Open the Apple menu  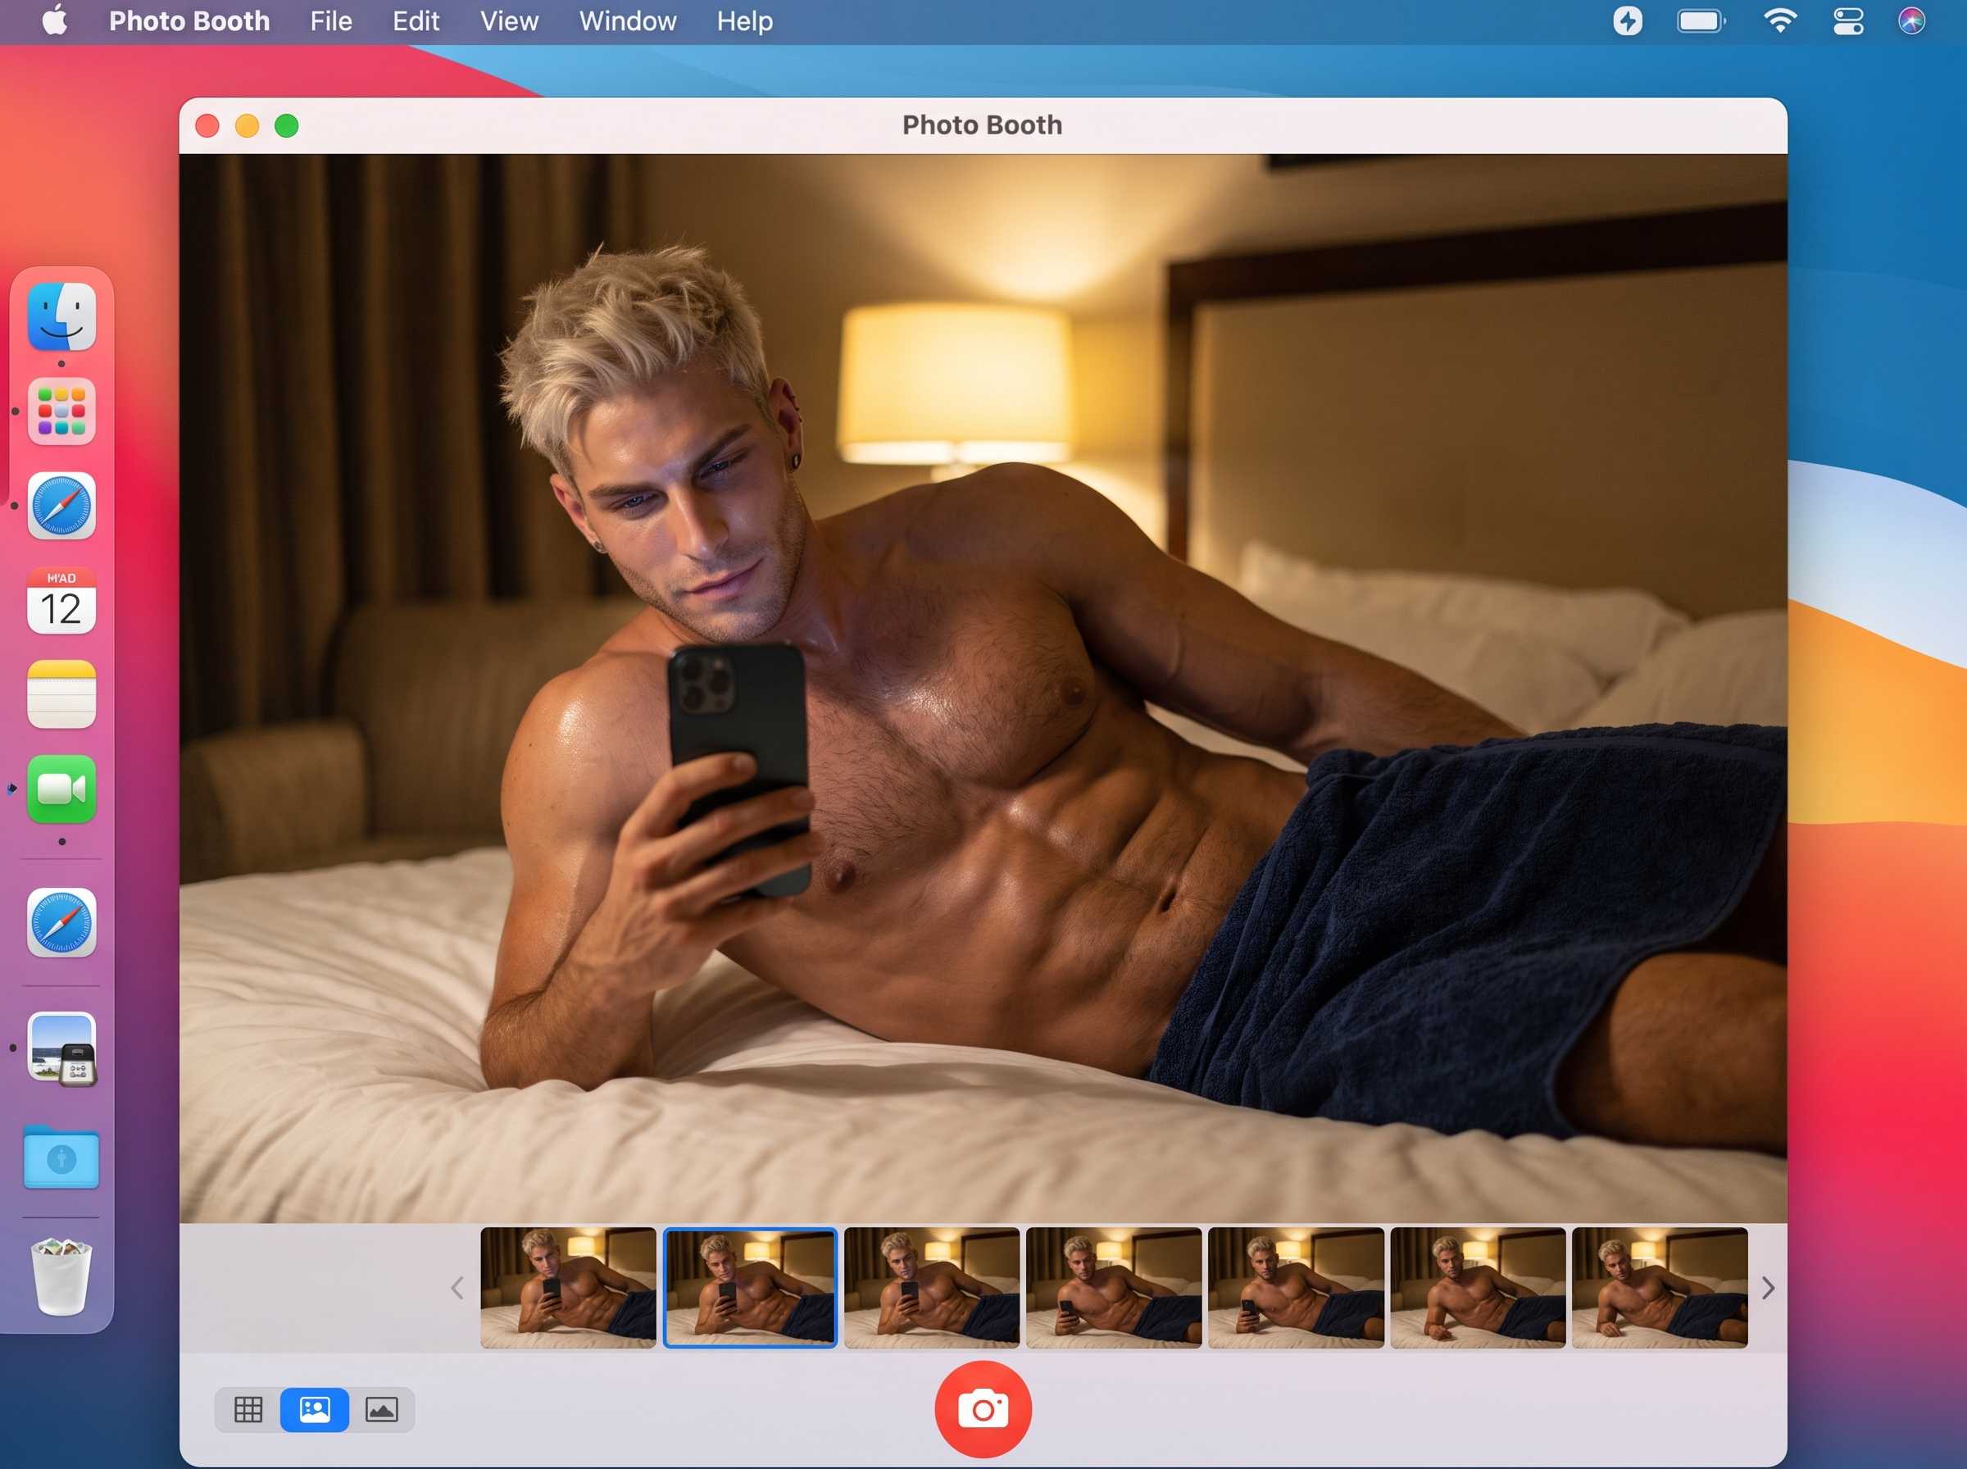click(x=54, y=20)
